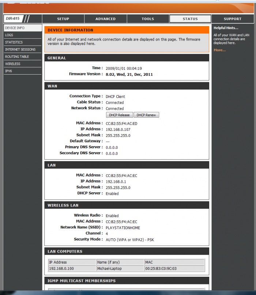Viewport: 256px width, 295px height.
Task: Open the SETUP tab
Action: coord(63,19)
